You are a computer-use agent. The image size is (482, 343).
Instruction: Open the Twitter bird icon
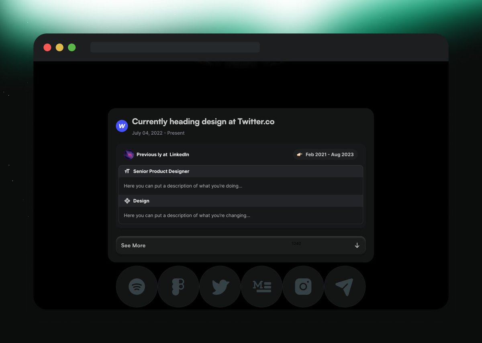tap(220, 287)
